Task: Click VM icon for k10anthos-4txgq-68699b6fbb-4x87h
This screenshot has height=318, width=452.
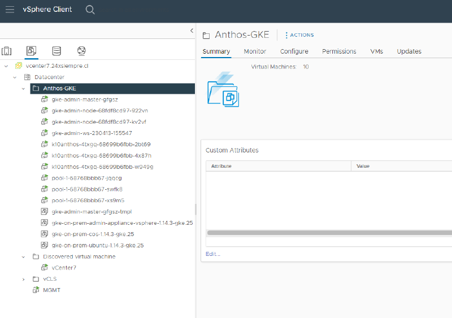Action: click(45, 155)
